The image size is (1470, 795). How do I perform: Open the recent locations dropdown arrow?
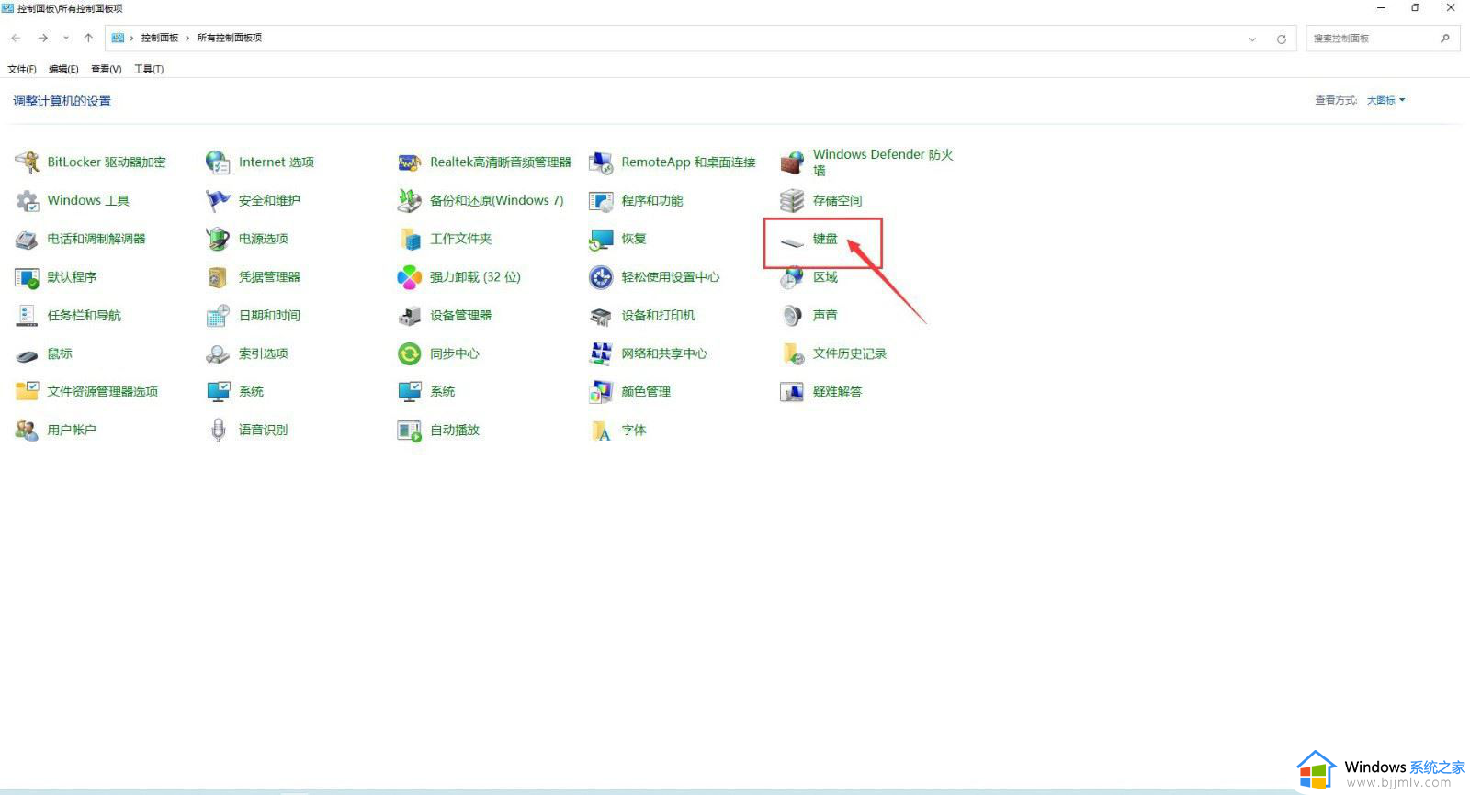tap(66, 39)
